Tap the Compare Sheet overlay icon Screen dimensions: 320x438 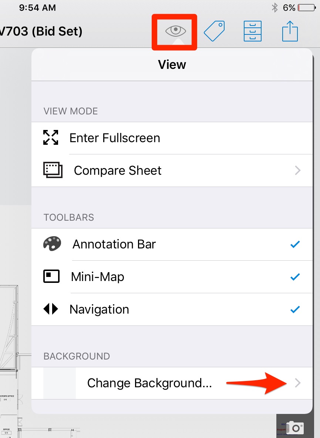pos(52,170)
